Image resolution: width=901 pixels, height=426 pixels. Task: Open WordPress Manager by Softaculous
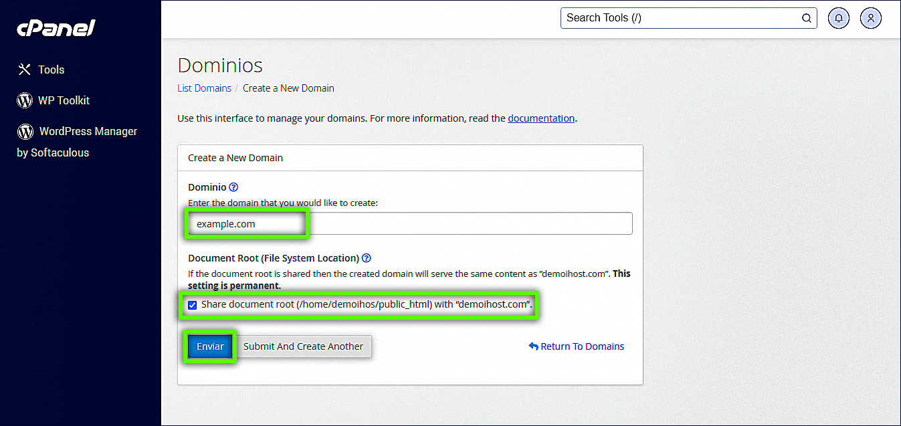[77, 141]
